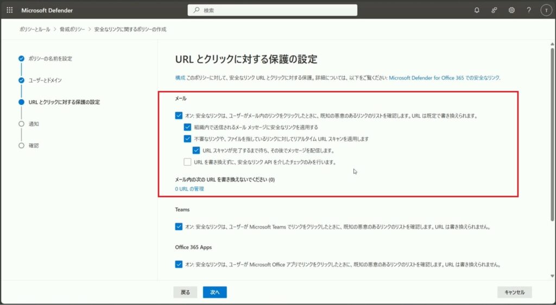Toggle URL スキャンが完了するまで待ち checkbox

(196, 150)
